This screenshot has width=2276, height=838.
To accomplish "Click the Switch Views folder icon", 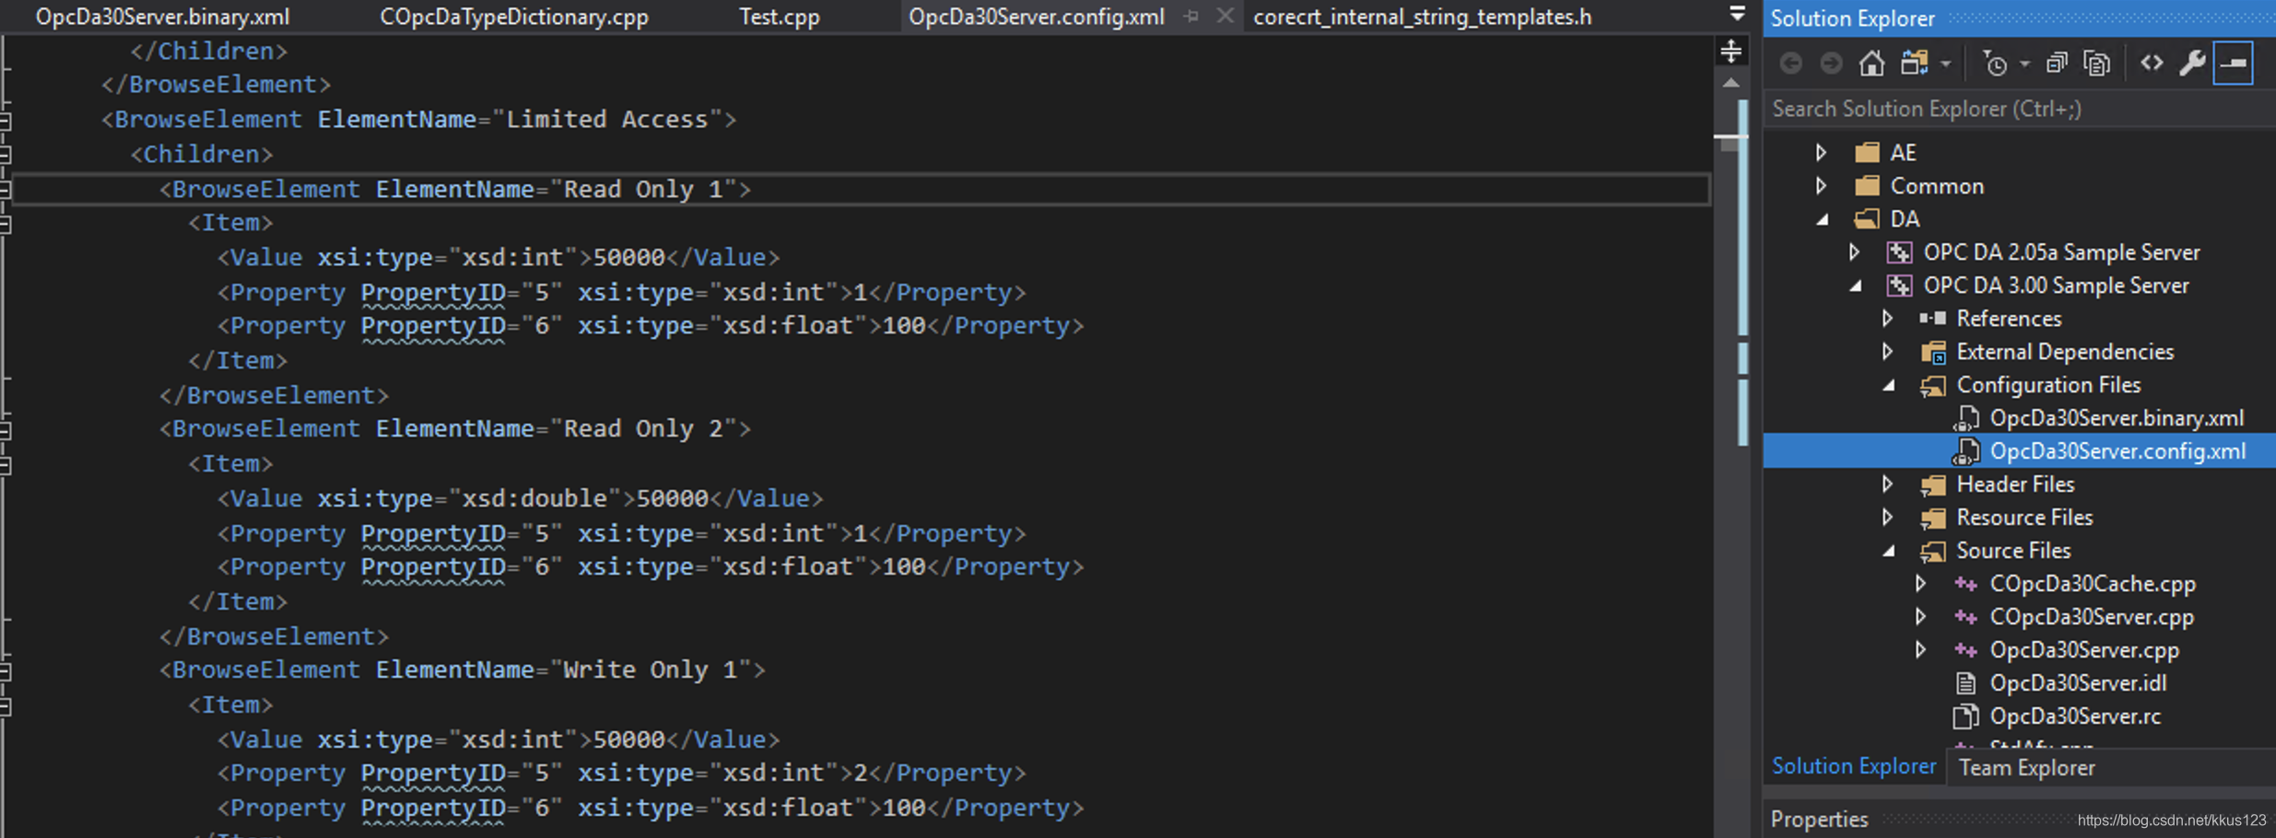I will [1914, 63].
